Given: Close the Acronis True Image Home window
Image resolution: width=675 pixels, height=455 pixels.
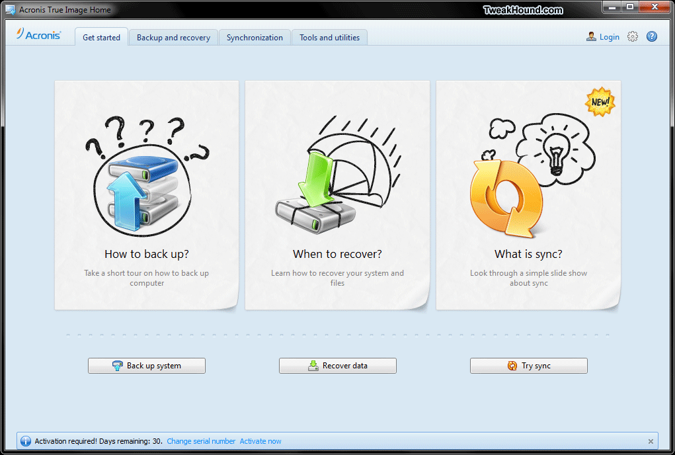Looking at the screenshot, I should (655, 7).
